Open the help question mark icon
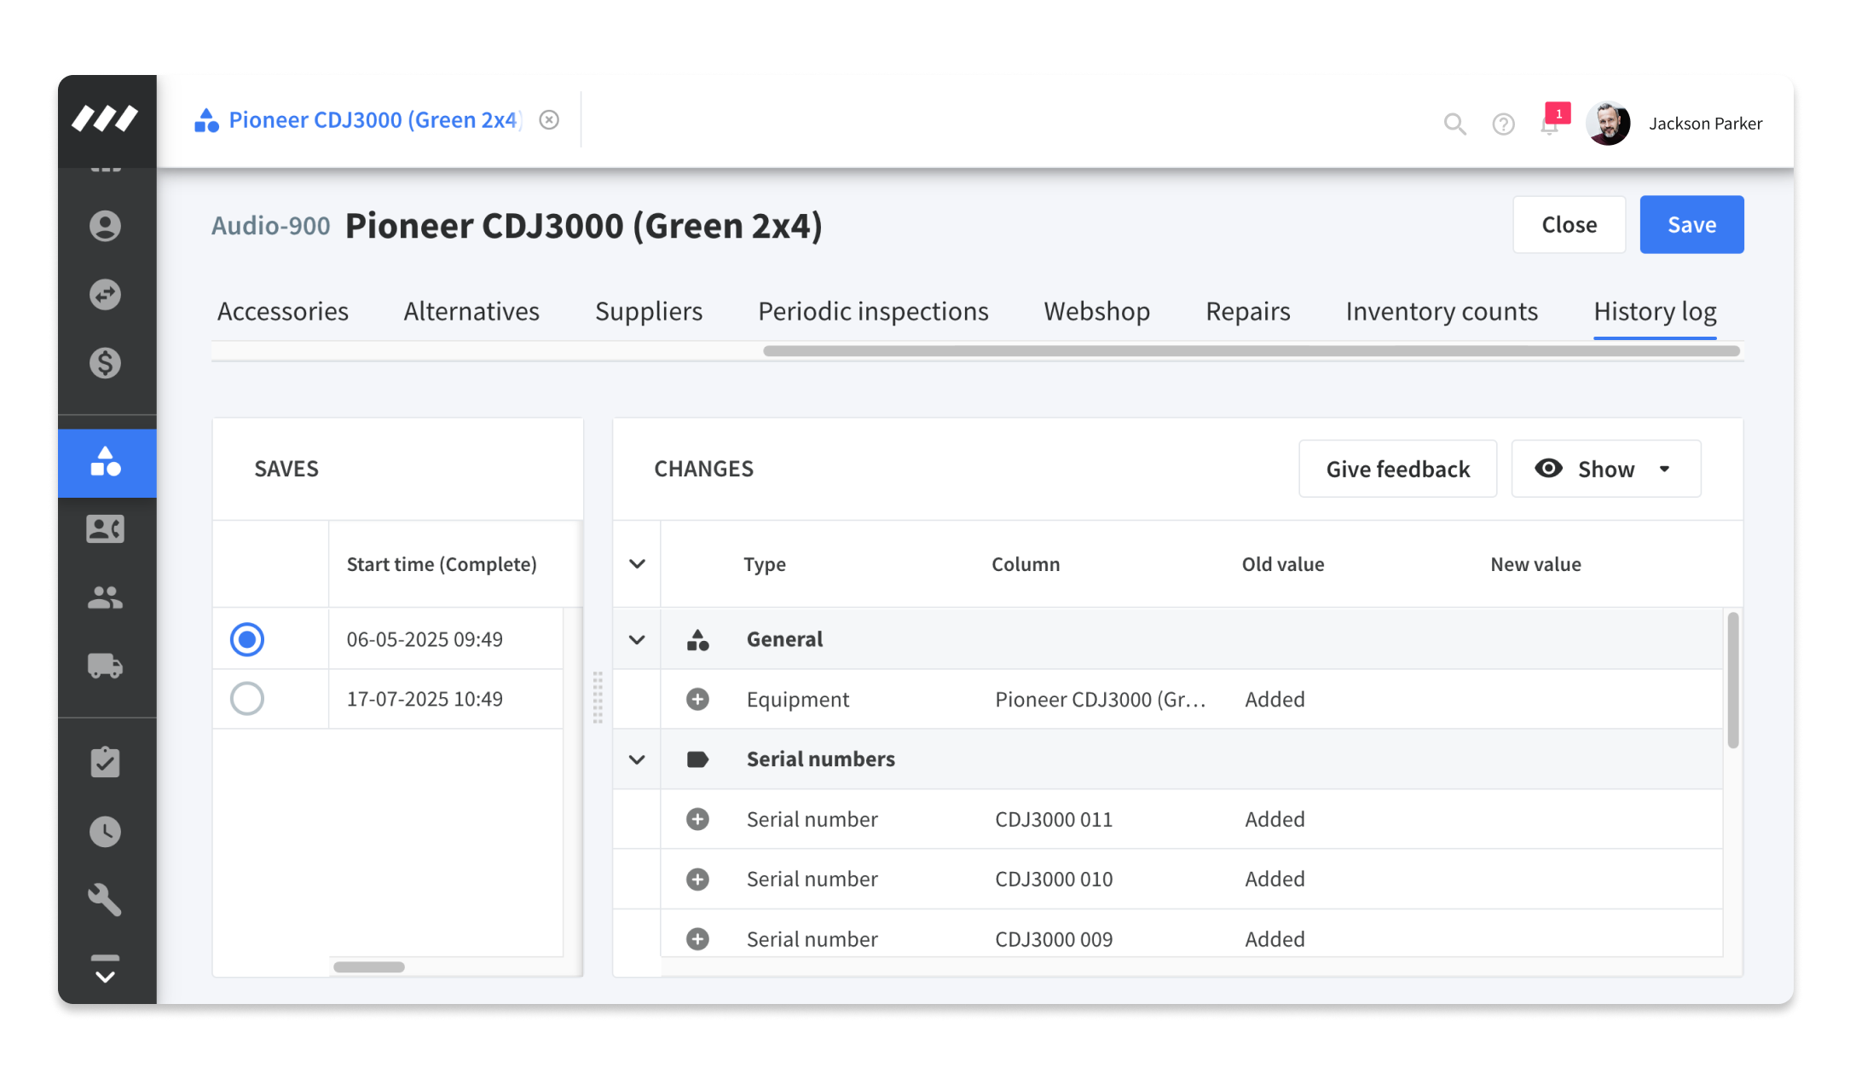The width and height of the screenshot is (1850, 1079). point(1503,124)
